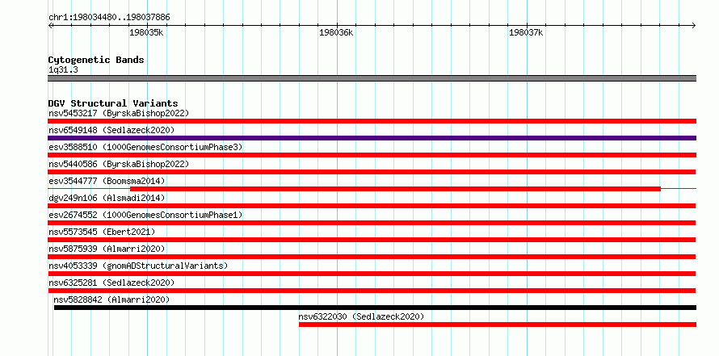Click the purple nsv6549148 variant bar
The width and height of the screenshot is (719, 356).
point(372,138)
